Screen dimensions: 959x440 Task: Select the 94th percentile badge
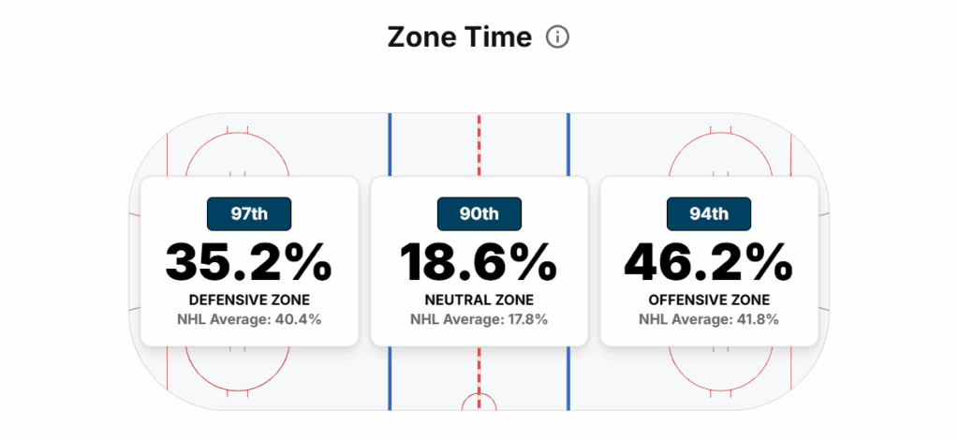709,213
